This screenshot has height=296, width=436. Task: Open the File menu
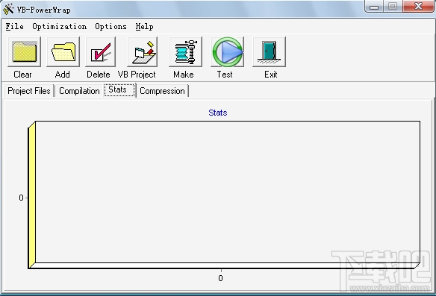[14, 26]
